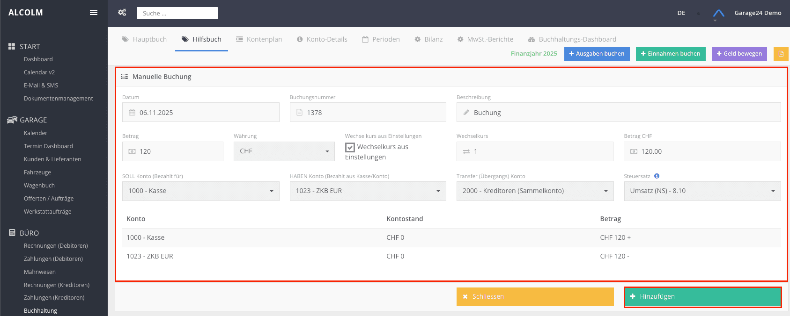Click the Beschreibung input field

(x=619, y=113)
